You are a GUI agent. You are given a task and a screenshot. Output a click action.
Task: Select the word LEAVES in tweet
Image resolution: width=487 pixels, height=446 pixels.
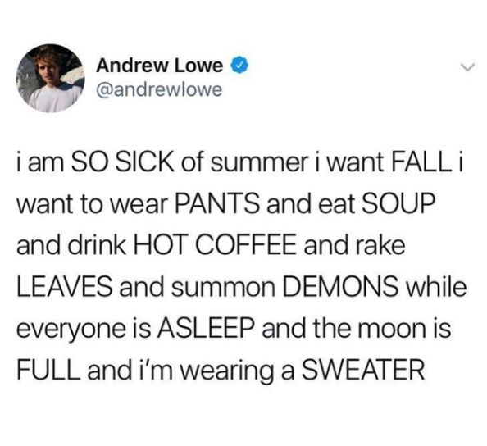click(x=65, y=287)
